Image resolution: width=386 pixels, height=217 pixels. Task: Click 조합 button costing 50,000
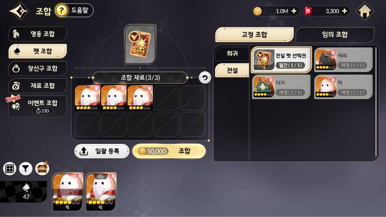169,151
